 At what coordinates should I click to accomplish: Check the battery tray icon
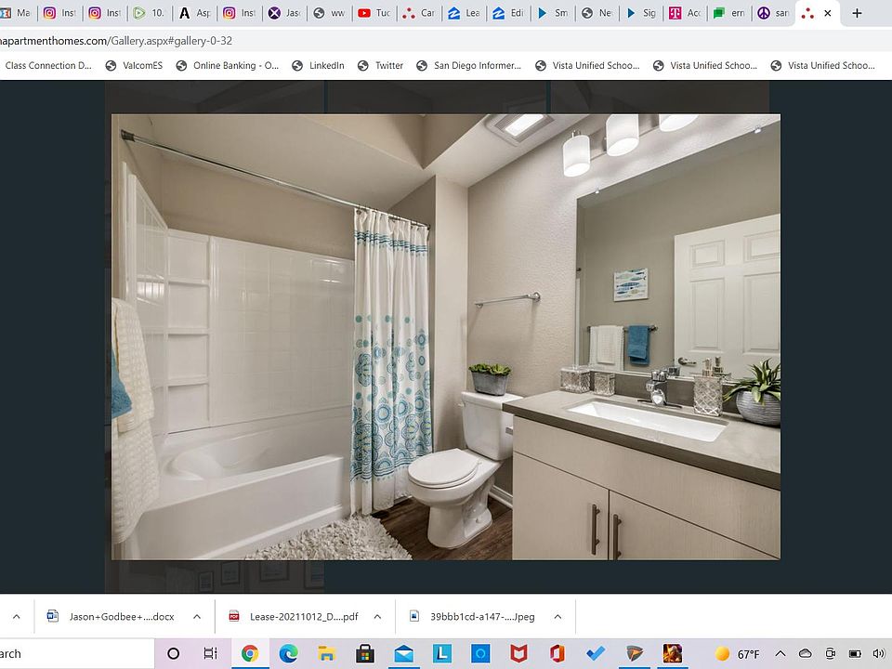[x=855, y=653]
